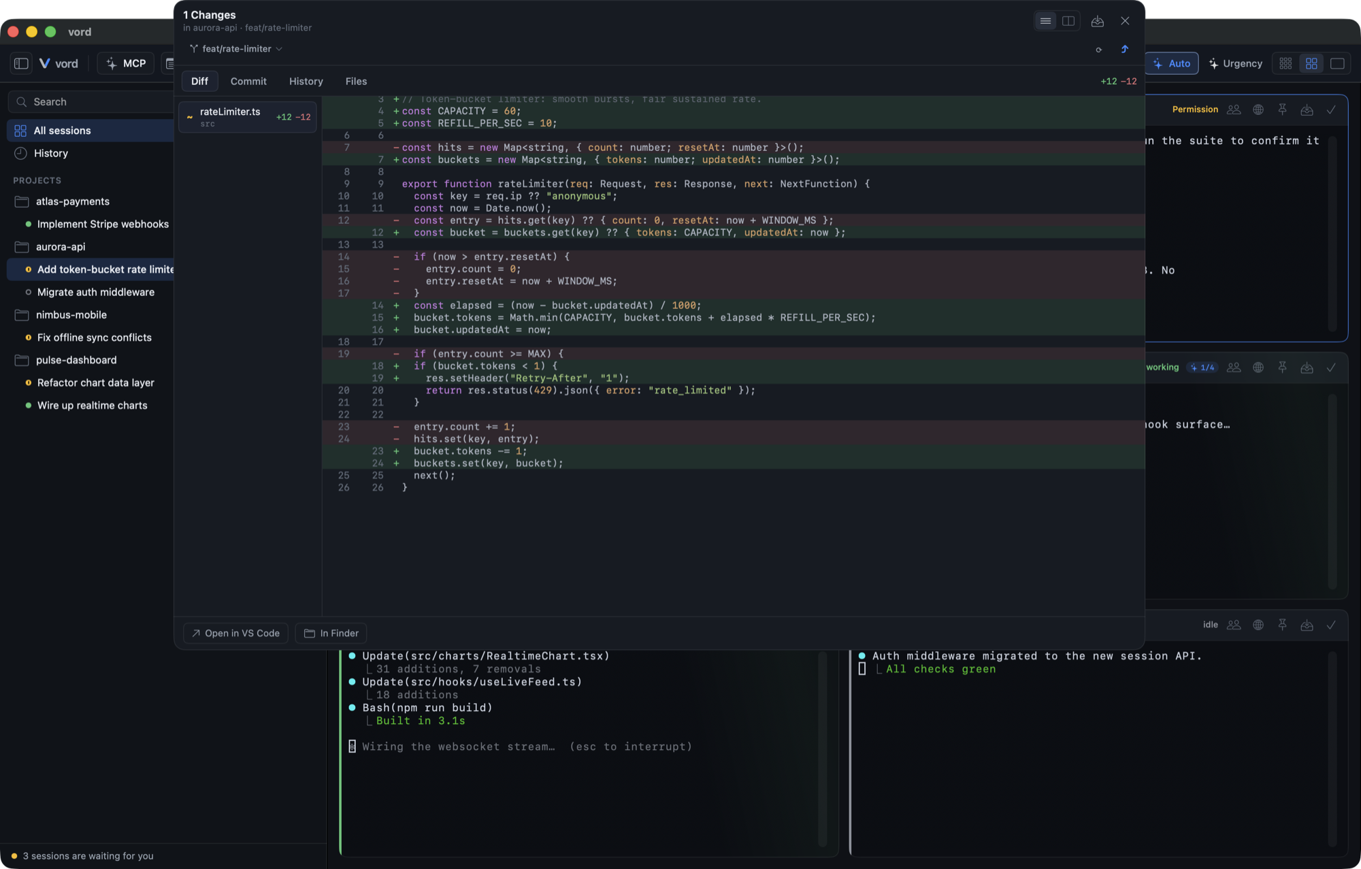Click the archive tray icon in Changes header
The width and height of the screenshot is (1361, 869).
point(1098,21)
